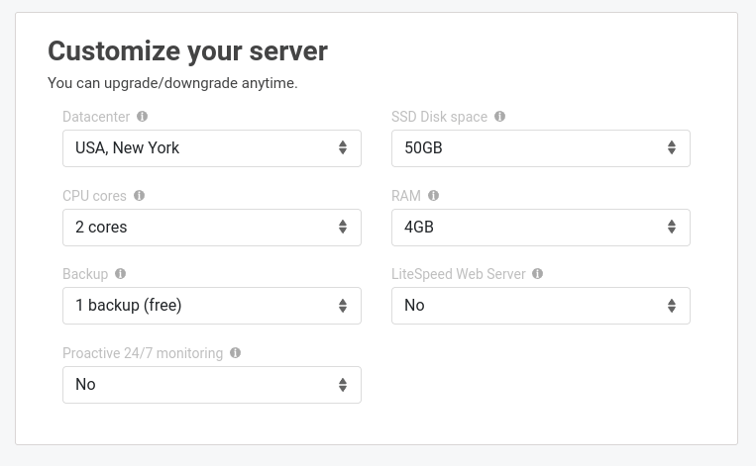Click the info icon next to RAM
Screen dimensions: 756x466
433,196
